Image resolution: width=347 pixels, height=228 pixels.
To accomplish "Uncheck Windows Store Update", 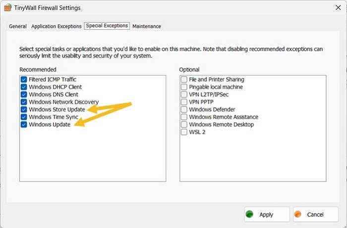I will [24, 109].
